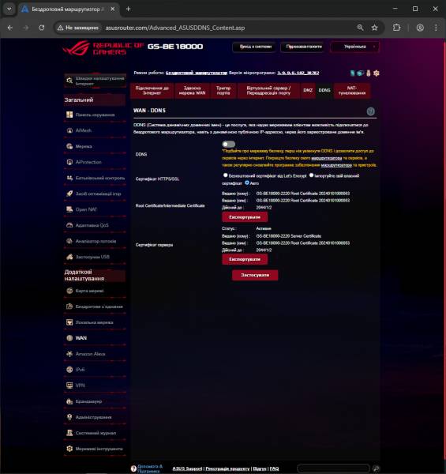Select the DDNS tab

(324, 90)
